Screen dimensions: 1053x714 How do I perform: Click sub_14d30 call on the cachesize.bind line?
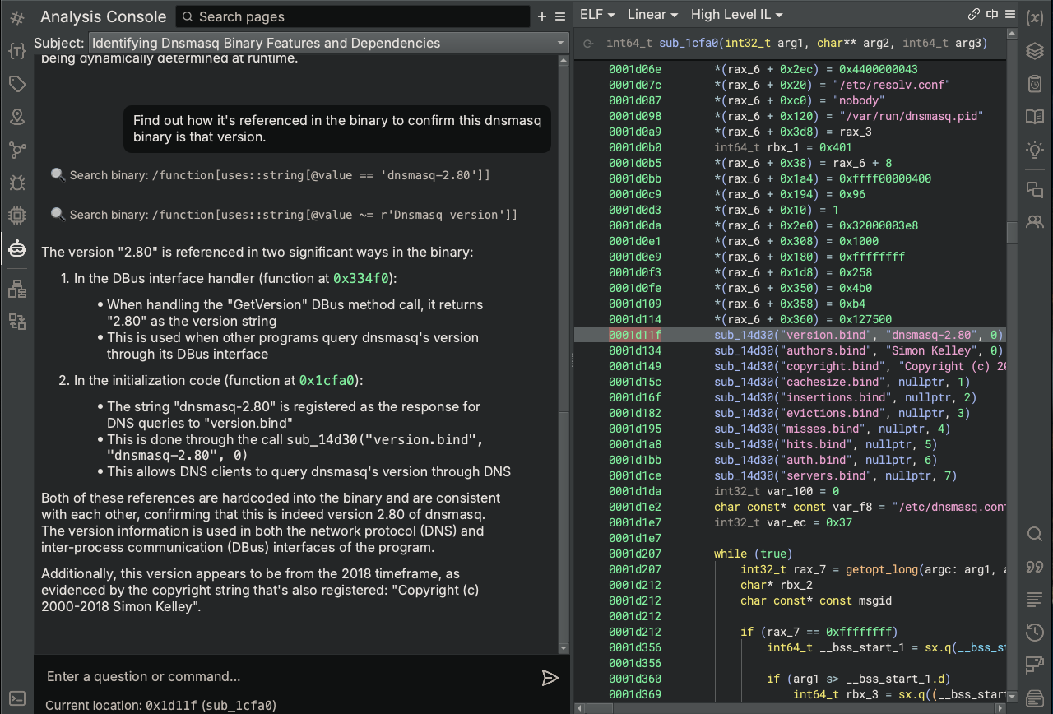pyautogui.click(x=744, y=382)
